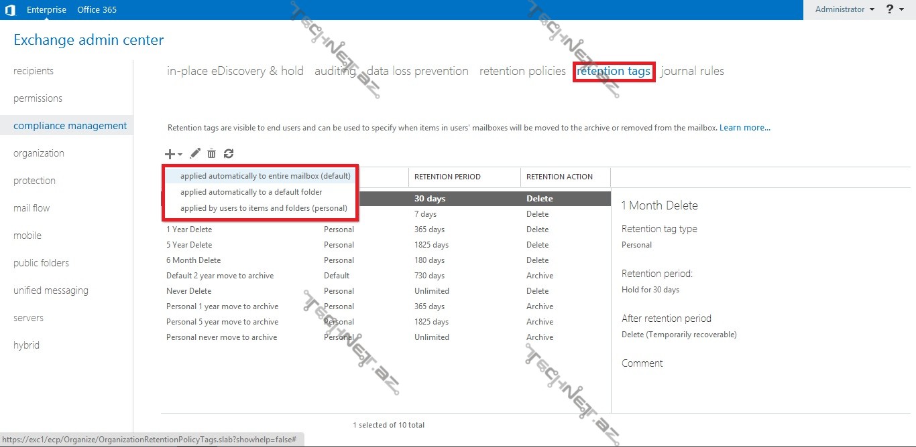Viewport: 916px width, 447px height.
Task: Open the journal rules tab
Action: [x=692, y=71]
